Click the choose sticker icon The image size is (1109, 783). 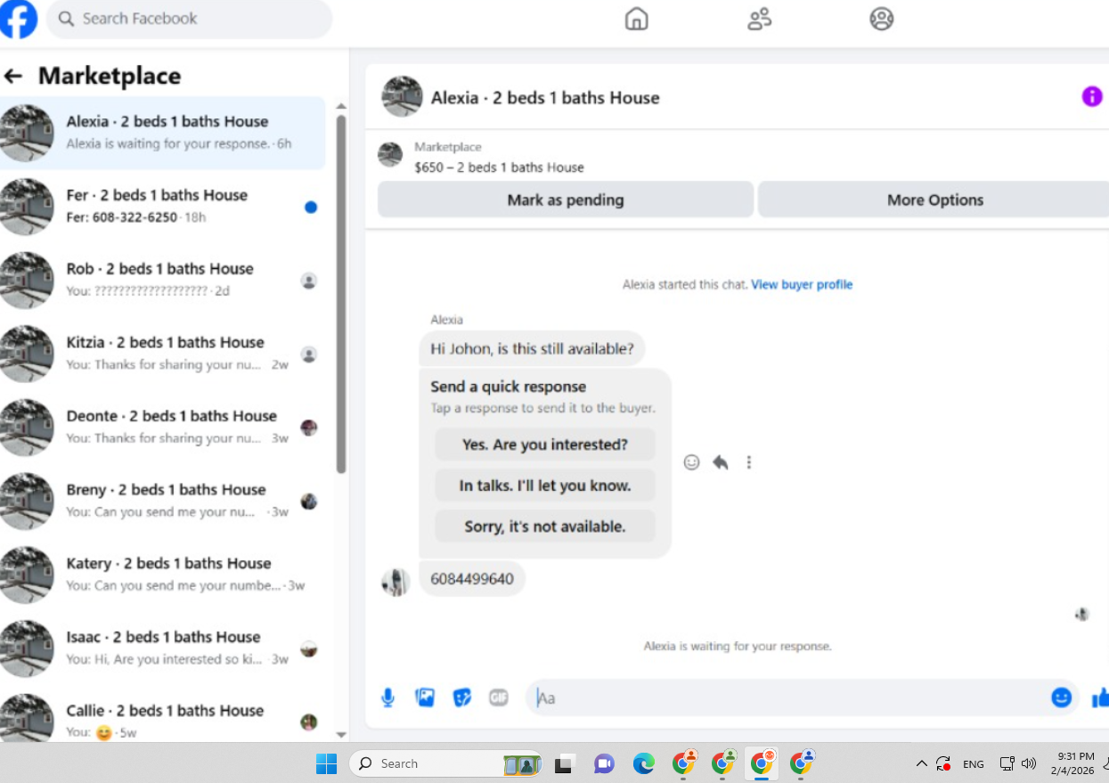pos(461,697)
